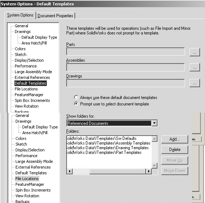Click the folders list scroll up arrow
This screenshot has width=205, height=203.
[x=155, y=139]
